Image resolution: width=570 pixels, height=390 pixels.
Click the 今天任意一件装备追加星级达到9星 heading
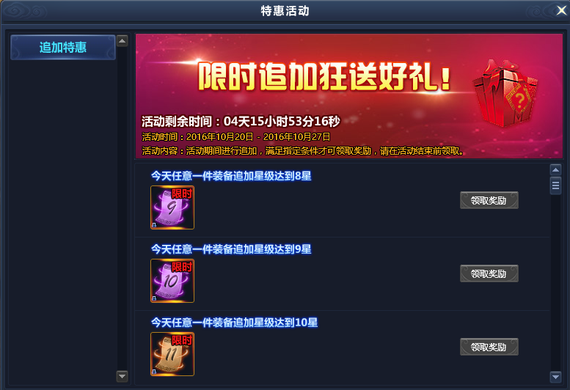(231, 249)
